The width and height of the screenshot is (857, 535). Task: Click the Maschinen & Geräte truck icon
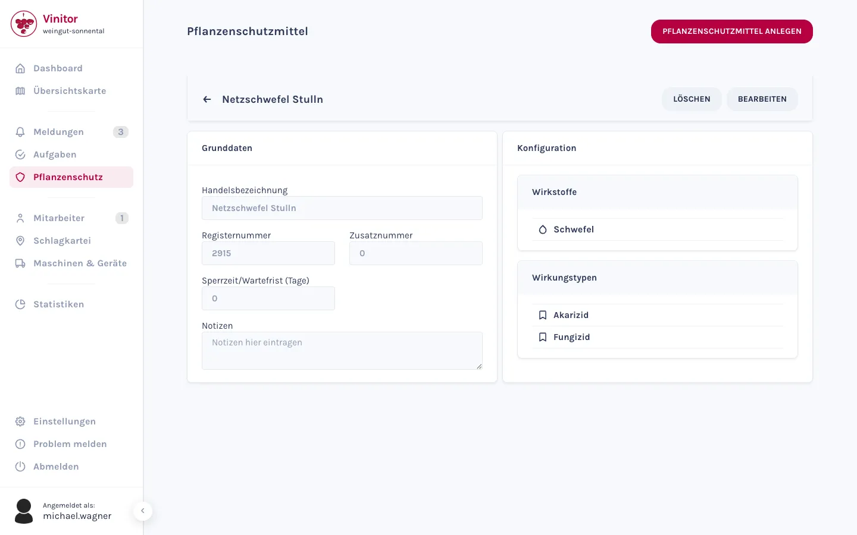(x=20, y=263)
